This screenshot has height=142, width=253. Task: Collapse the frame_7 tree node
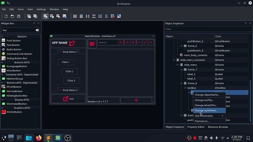[181, 69]
